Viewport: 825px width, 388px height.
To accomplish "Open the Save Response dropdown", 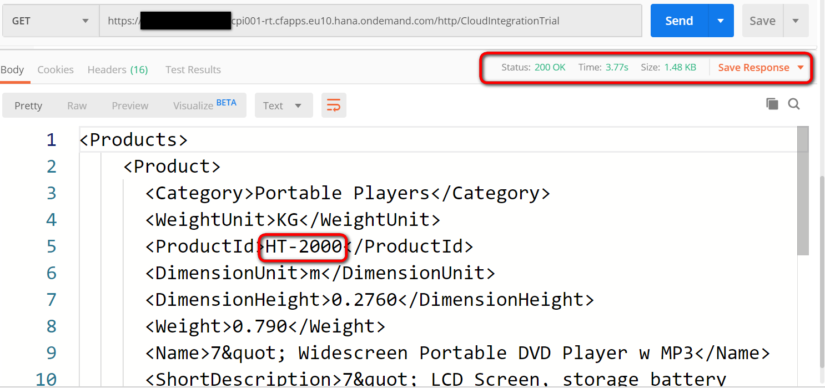I will pyautogui.click(x=799, y=67).
